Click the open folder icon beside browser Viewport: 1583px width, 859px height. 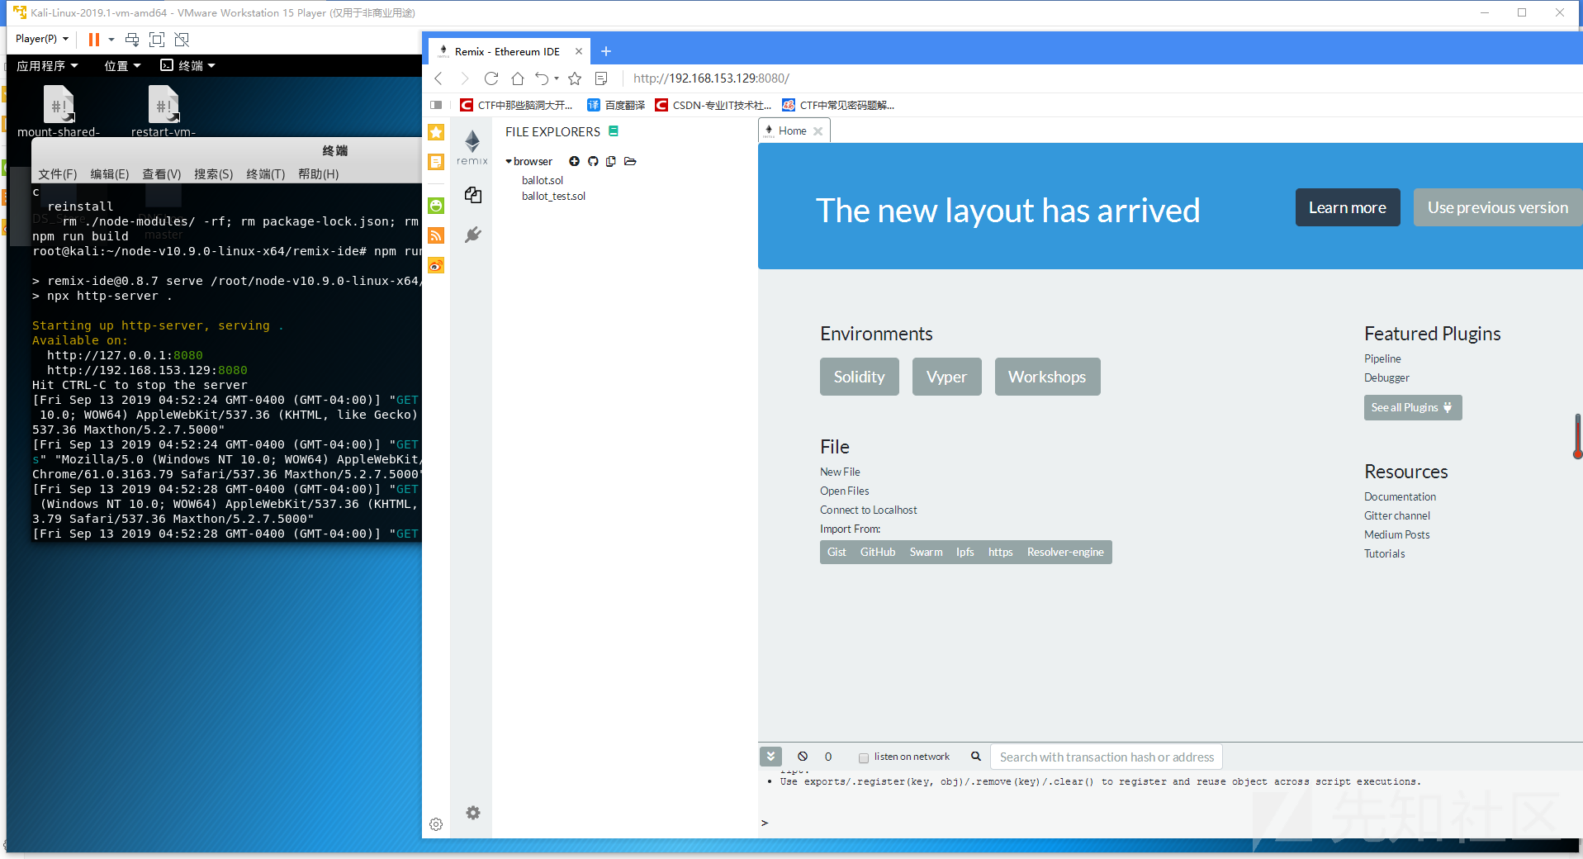tap(630, 161)
